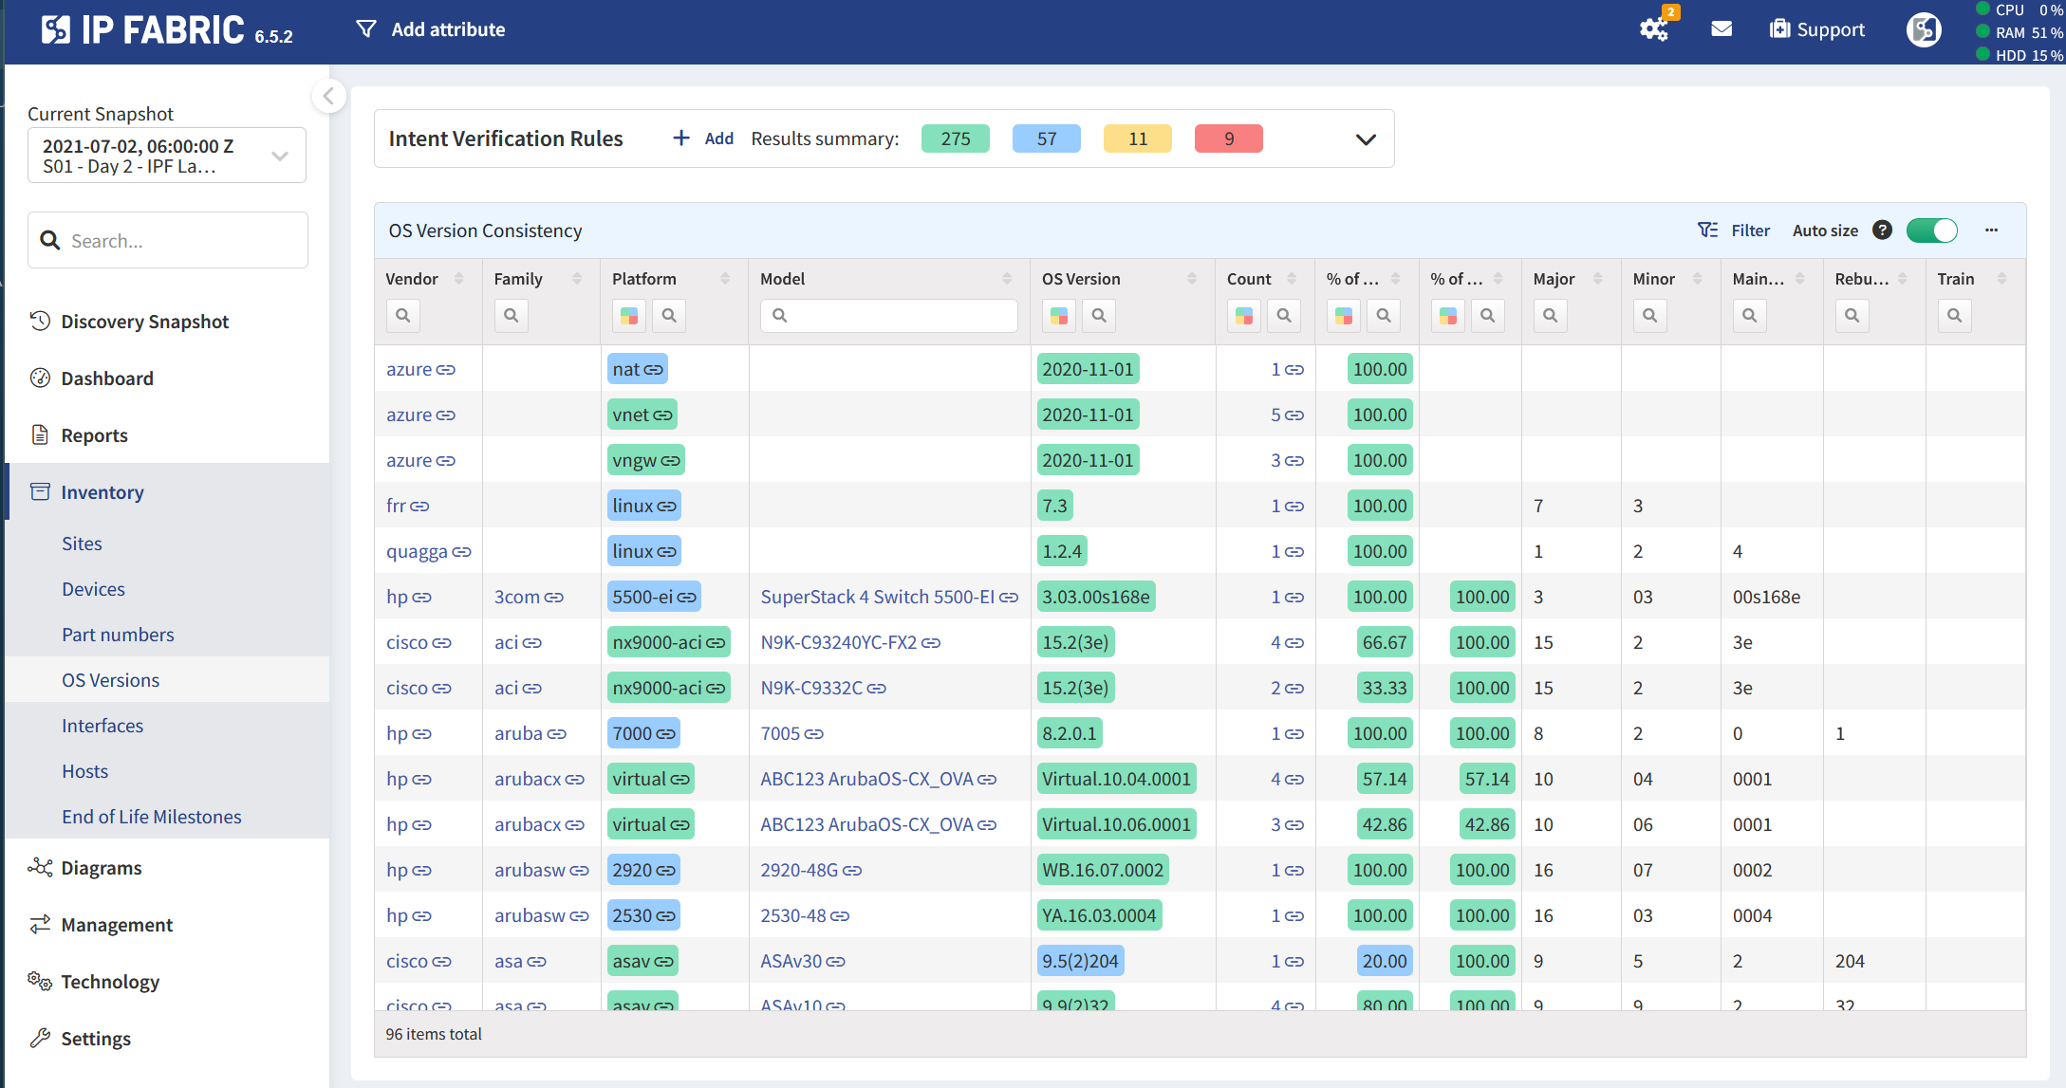Open Devices in the Inventory menu
The image size is (2066, 1088).
pyautogui.click(x=93, y=589)
